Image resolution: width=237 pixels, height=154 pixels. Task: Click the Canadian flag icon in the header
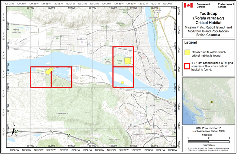[x=188, y=6]
